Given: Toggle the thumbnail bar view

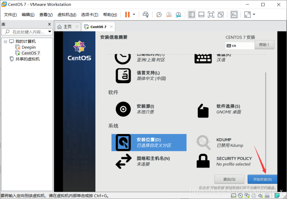Looking at the screenshot, I should (201, 14).
